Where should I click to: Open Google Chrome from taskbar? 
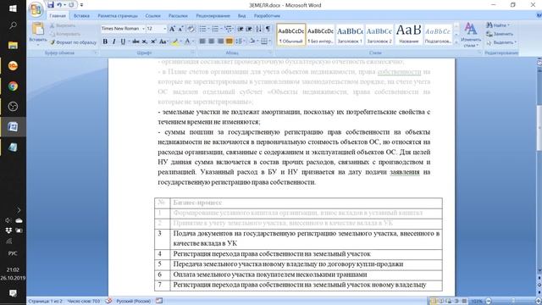[13, 86]
